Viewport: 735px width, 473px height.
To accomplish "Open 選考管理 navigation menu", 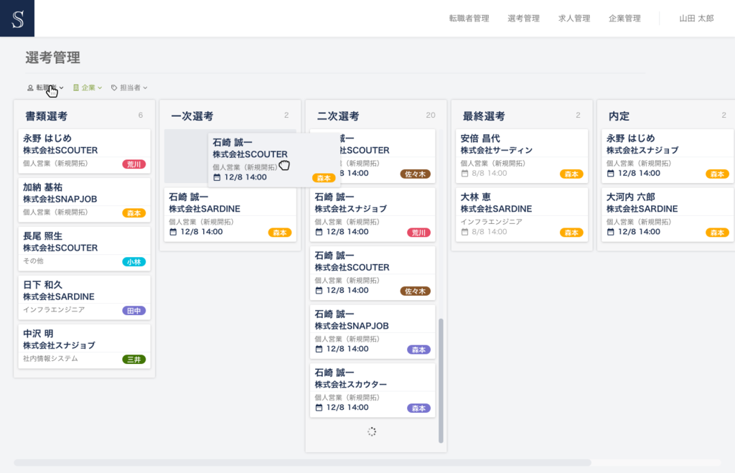I will [x=523, y=18].
